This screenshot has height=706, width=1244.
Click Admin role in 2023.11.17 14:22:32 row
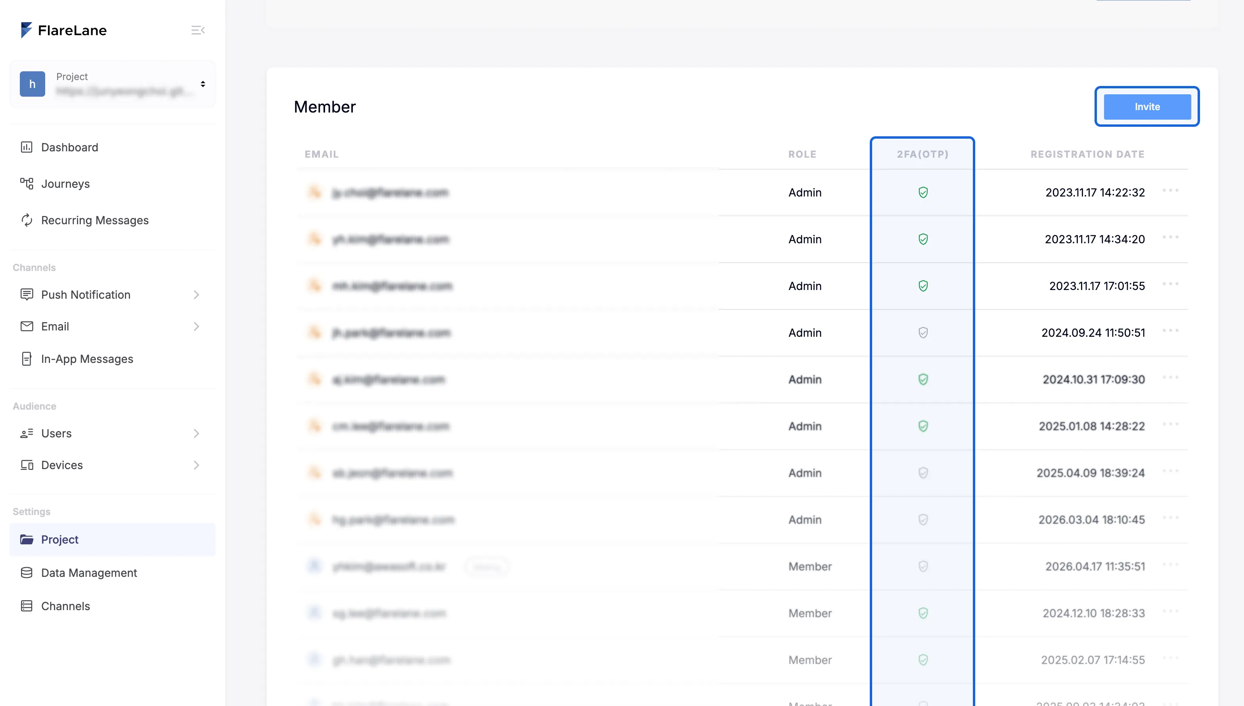point(805,193)
